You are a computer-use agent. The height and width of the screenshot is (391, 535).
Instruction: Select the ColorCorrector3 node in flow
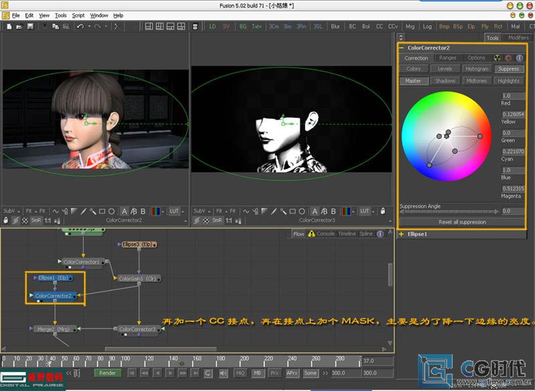tap(138, 330)
